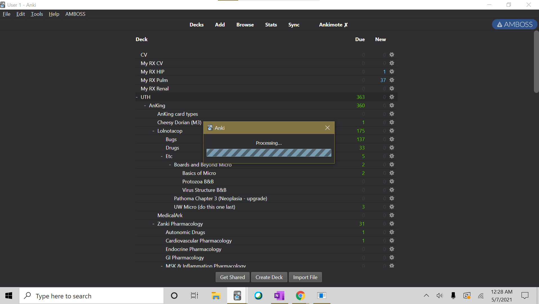The height and width of the screenshot is (304, 539).
Task: Open options gear for Bugs deck
Action: pos(392,139)
